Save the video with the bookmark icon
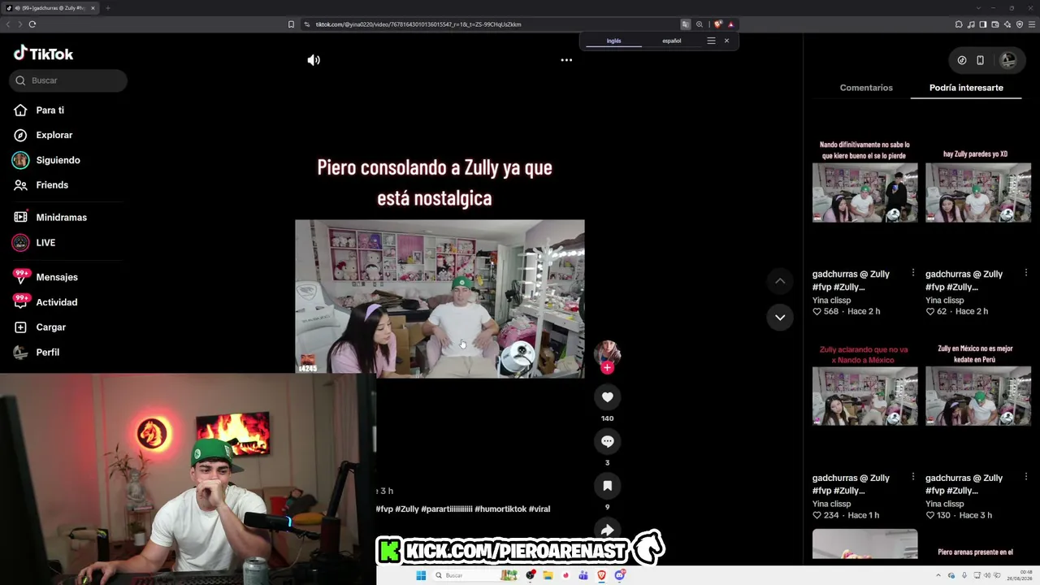Image resolution: width=1040 pixels, height=585 pixels. [x=607, y=486]
